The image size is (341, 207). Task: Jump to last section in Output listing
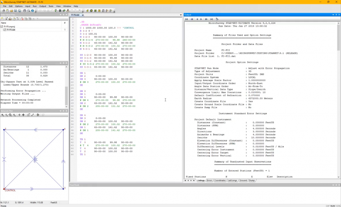211,19
